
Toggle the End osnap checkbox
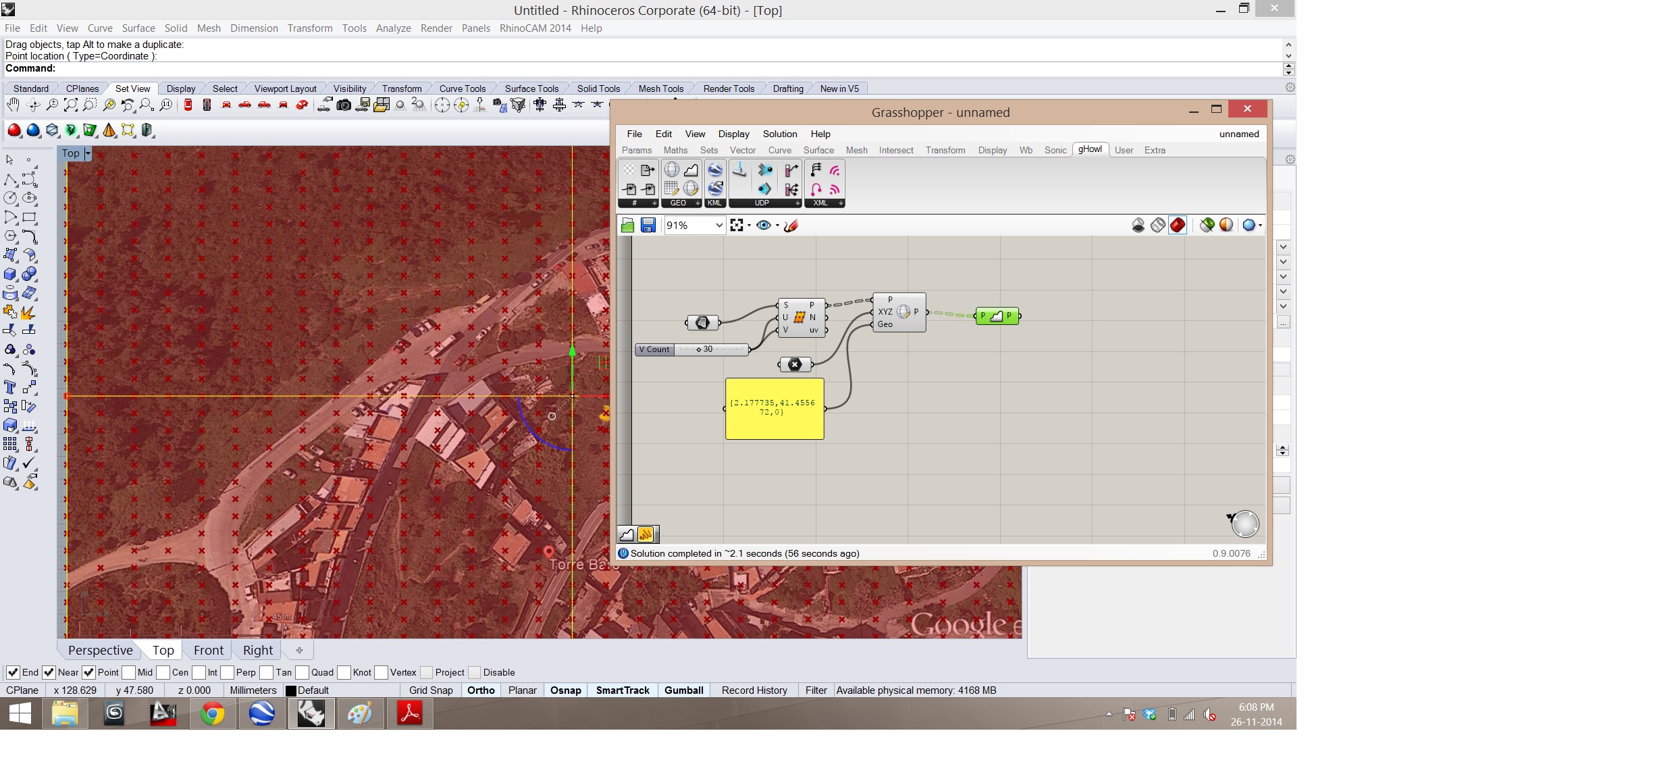tap(13, 672)
